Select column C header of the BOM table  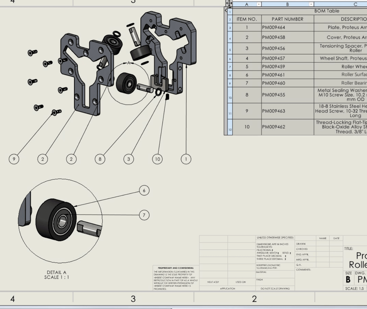355,4
